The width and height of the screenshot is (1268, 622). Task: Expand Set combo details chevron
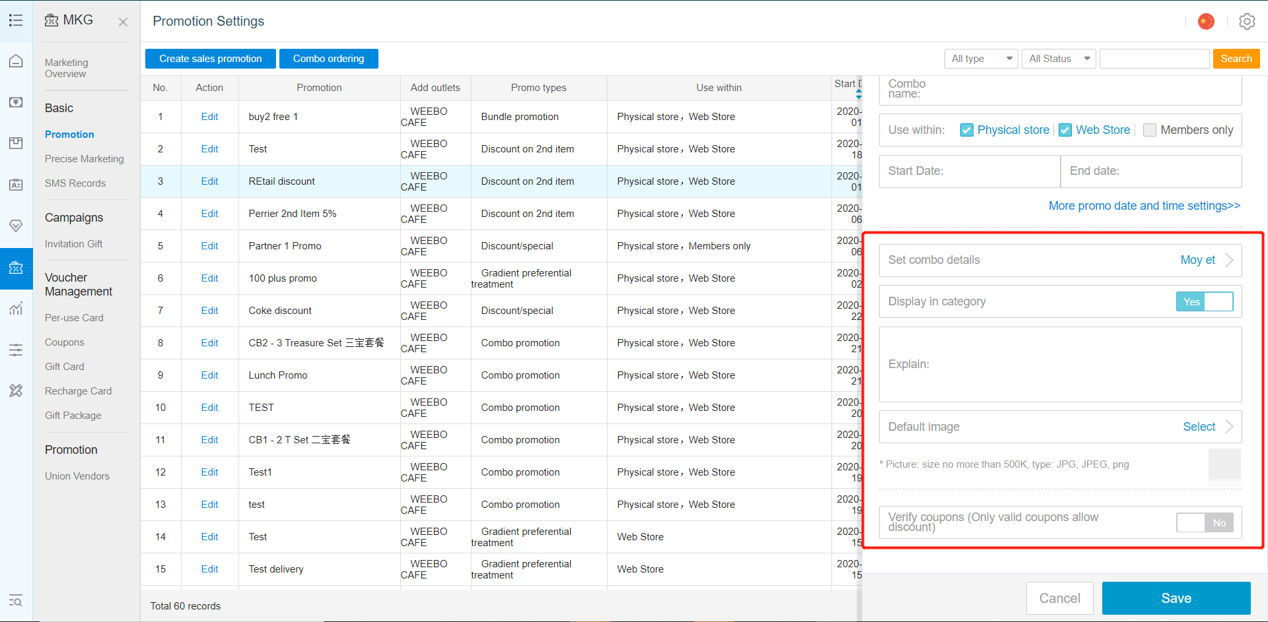[1229, 260]
